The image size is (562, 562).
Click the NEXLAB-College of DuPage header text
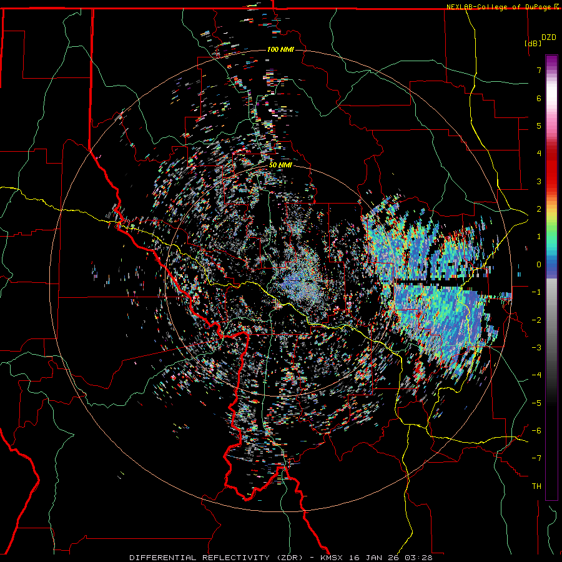[502, 7]
